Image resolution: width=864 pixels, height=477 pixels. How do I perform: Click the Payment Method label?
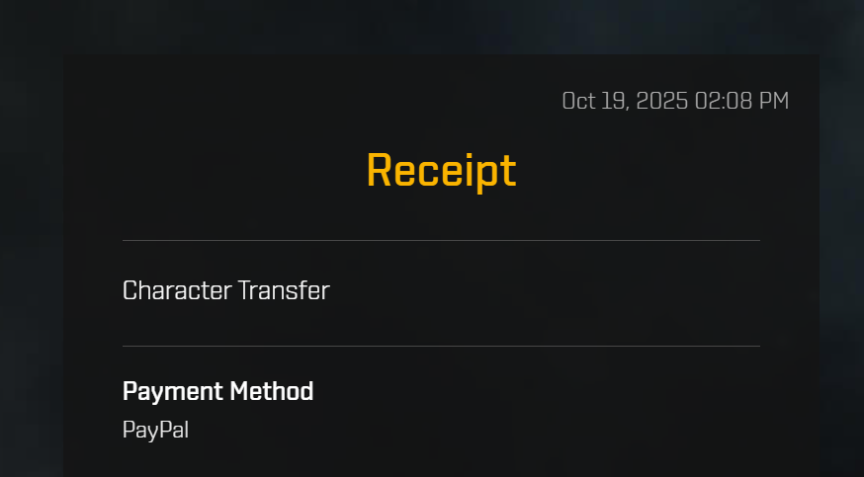coord(217,392)
